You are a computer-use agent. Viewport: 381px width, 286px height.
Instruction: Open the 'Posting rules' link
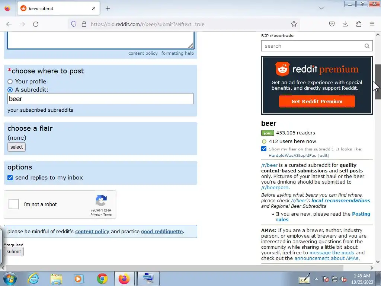pyautogui.click(x=323, y=217)
